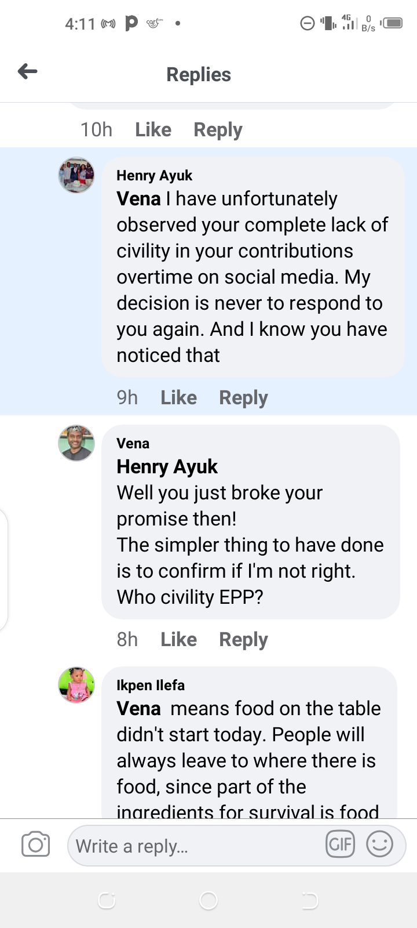The width and height of the screenshot is (417, 928).
Task: Open Ikpen Ilefa's profile name link
Action: click(151, 686)
